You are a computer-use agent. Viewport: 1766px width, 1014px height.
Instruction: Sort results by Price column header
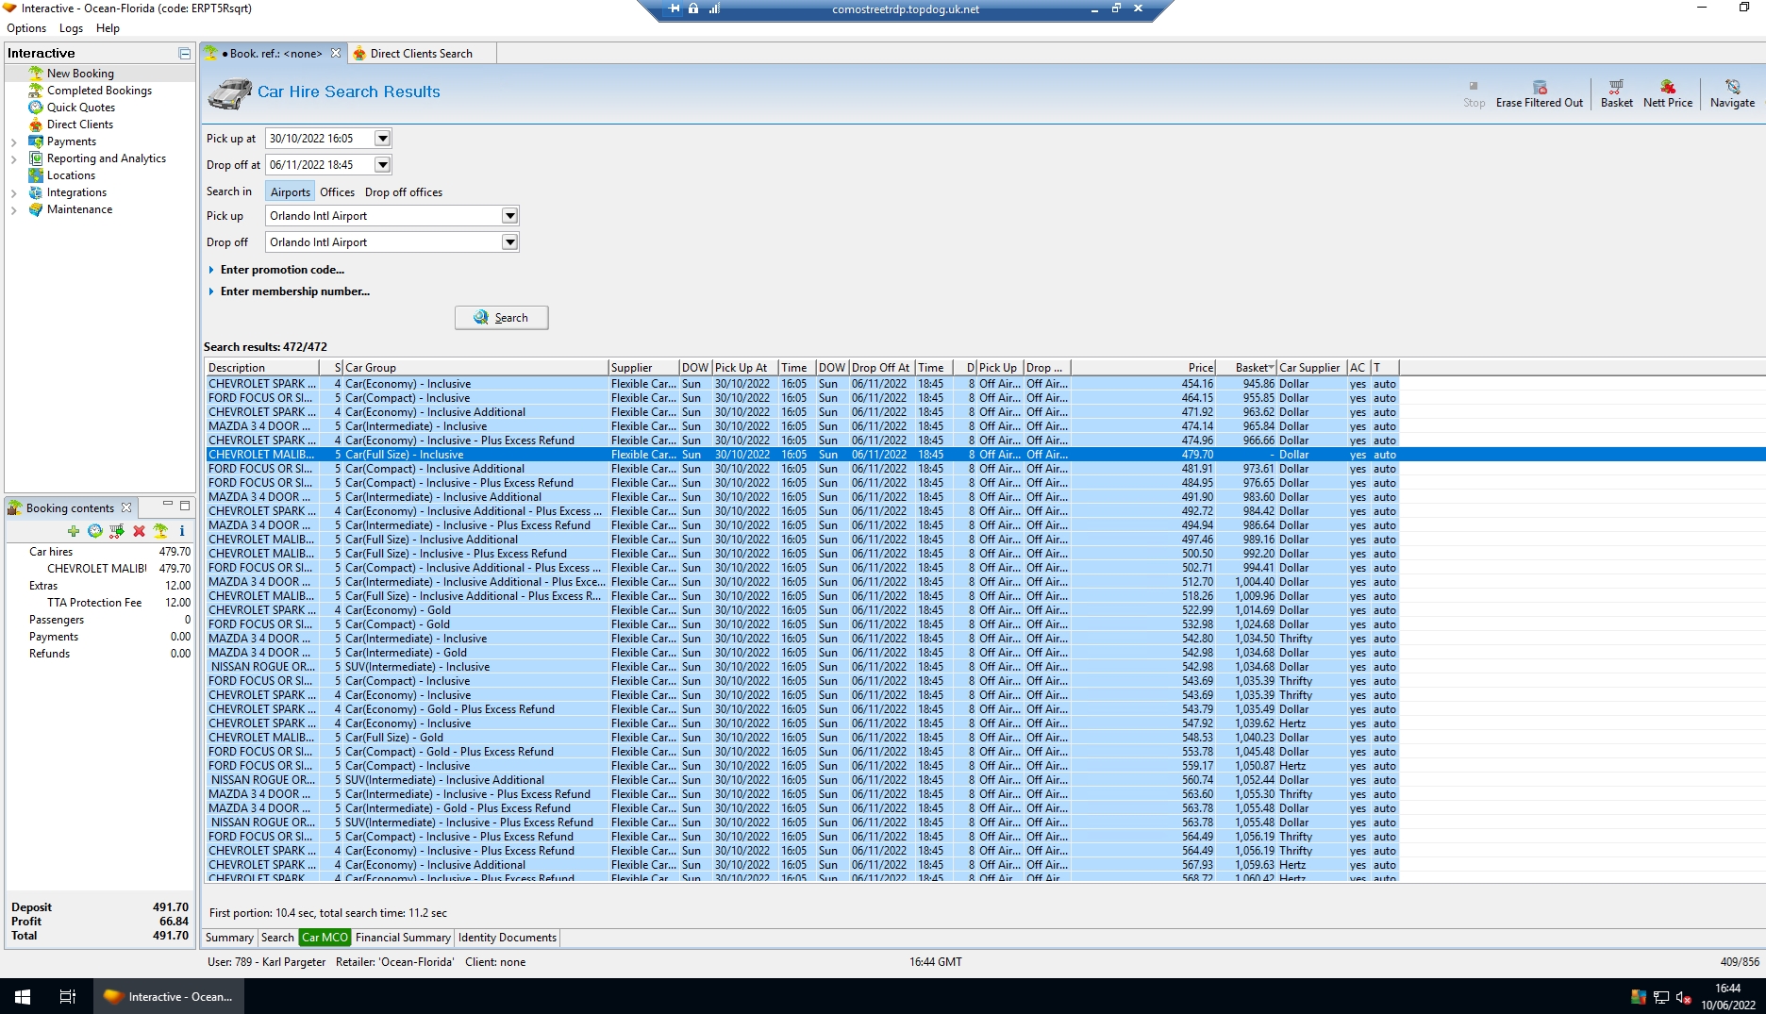coord(1143,368)
